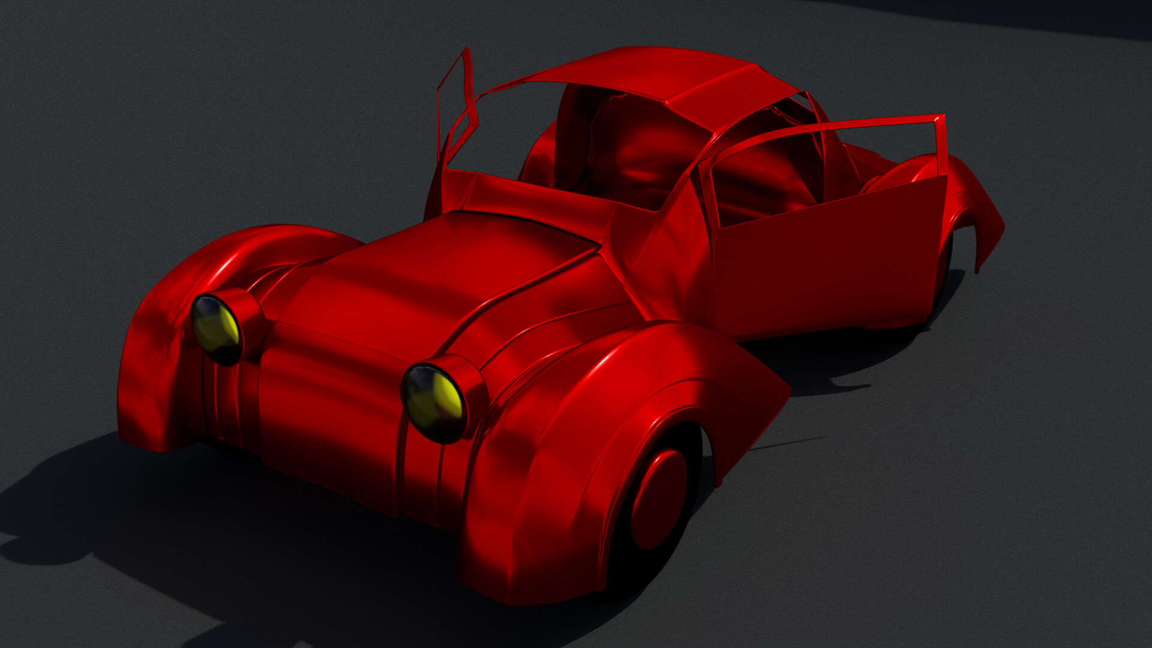1152x648 pixels.
Task: Click the large open door panel on the right
Action: 828,264
